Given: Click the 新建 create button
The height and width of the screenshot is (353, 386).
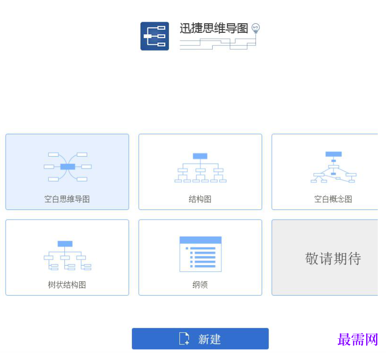Looking at the screenshot, I should coord(200,338).
